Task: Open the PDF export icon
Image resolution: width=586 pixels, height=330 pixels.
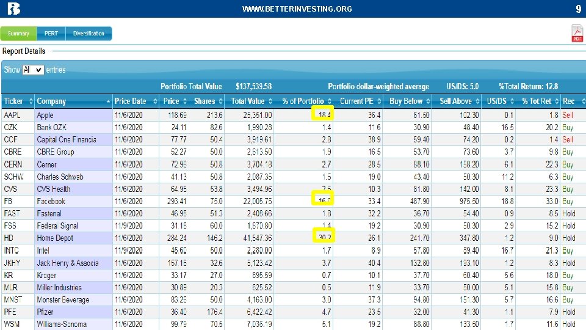Action: [577, 33]
